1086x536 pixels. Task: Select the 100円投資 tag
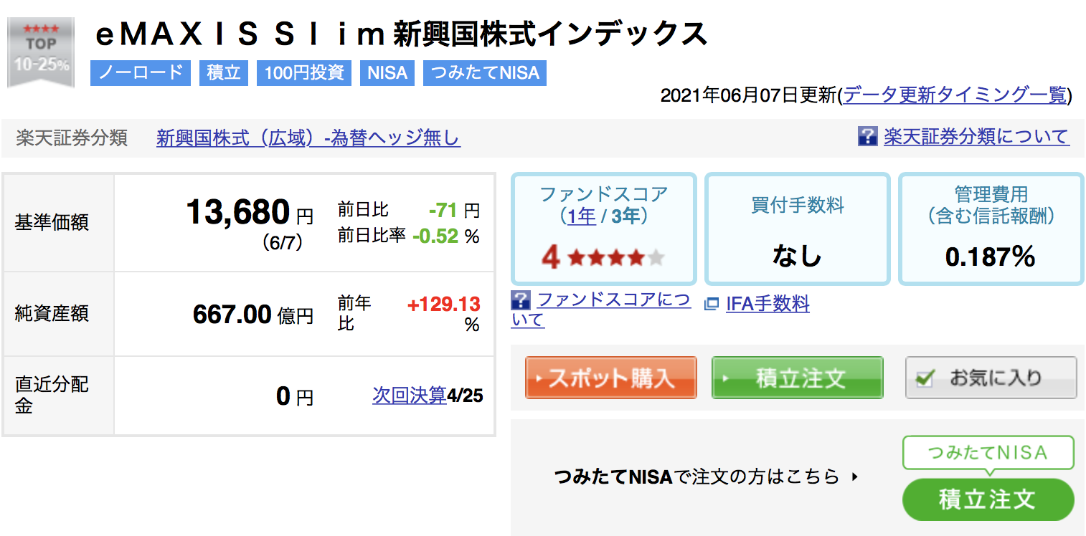(304, 73)
